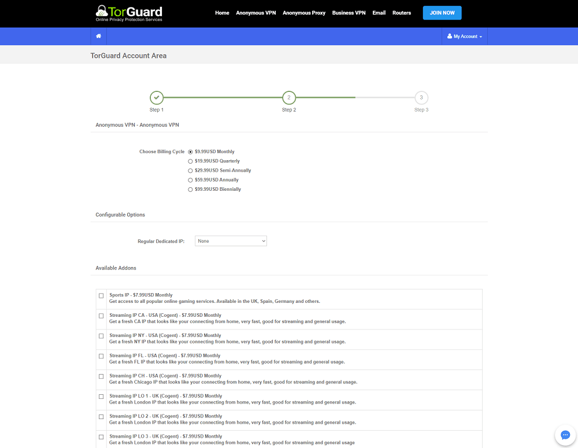The height and width of the screenshot is (448, 578).
Task: Open the live chat bubble icon
Action: (565, 435)
